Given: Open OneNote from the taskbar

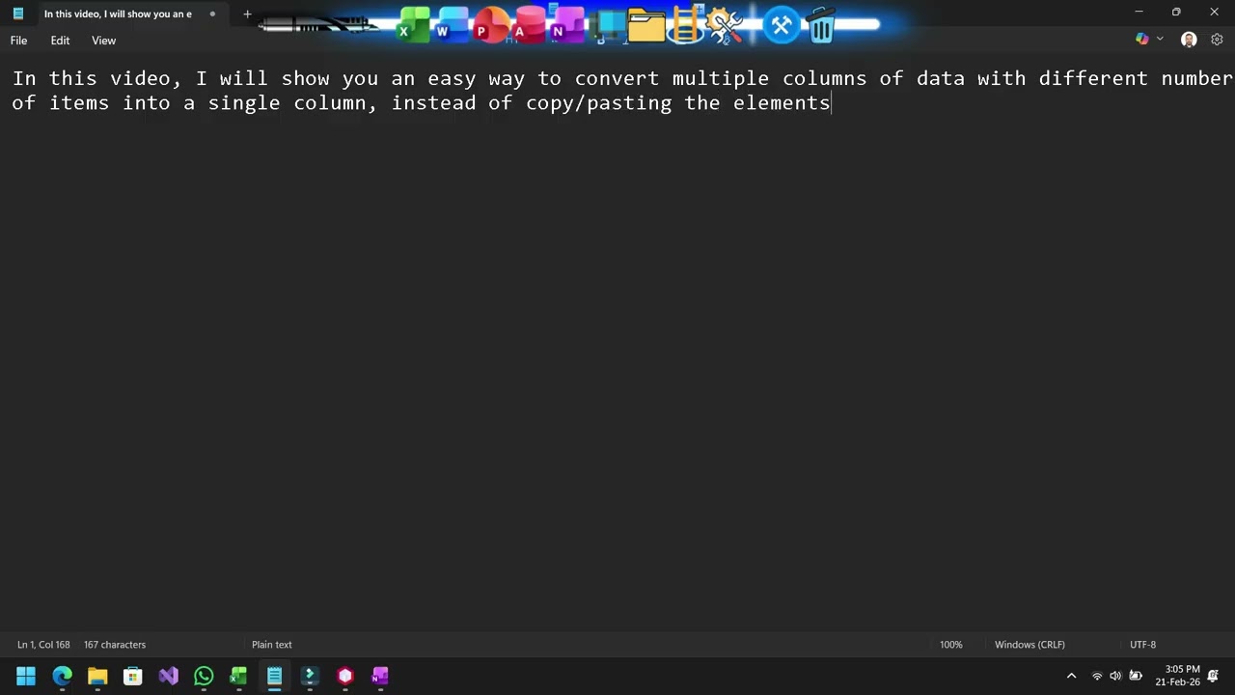Looking at the screenshot, I should (x=380, y=676).
